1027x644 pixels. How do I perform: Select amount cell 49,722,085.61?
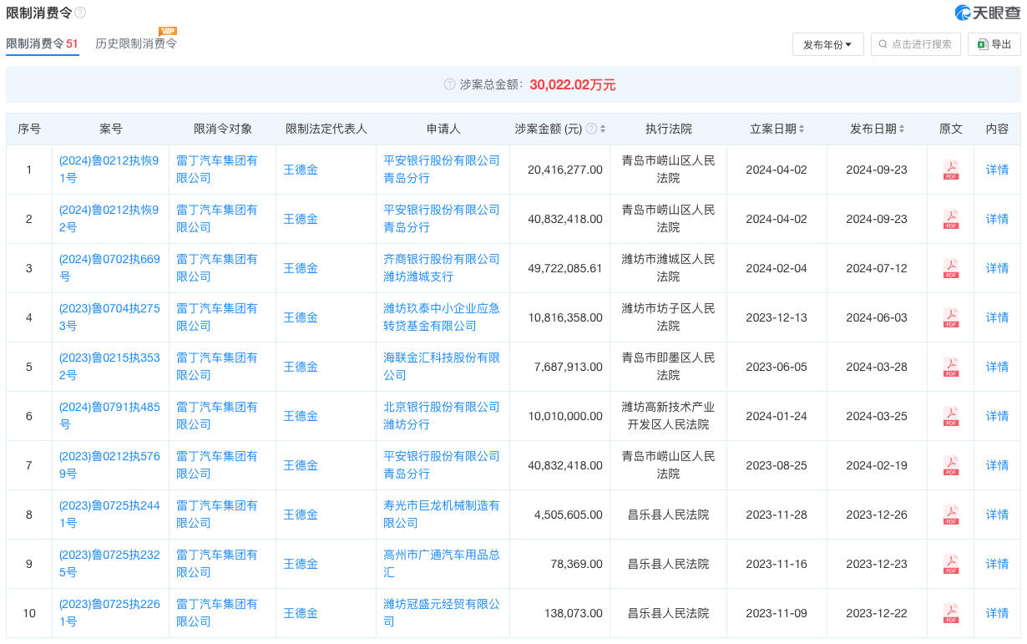tap(565, 268)
